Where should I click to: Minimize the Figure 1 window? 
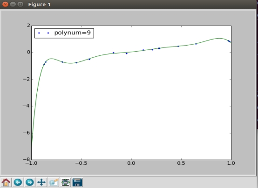coord(13,4)
